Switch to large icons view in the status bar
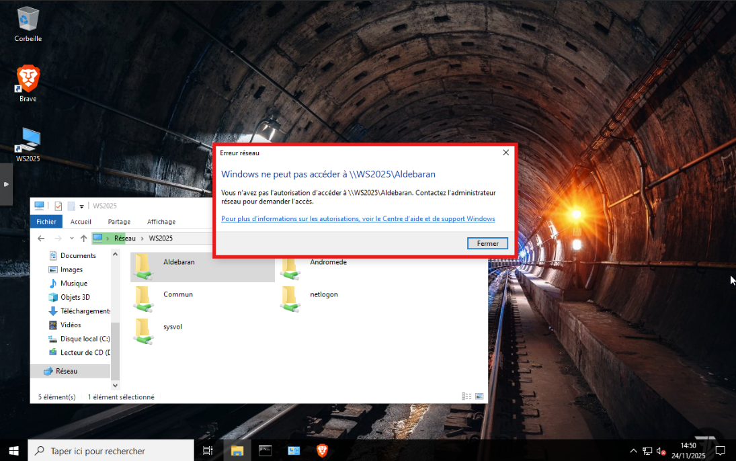Screen dimensions: 736x461 click(479, 396)
